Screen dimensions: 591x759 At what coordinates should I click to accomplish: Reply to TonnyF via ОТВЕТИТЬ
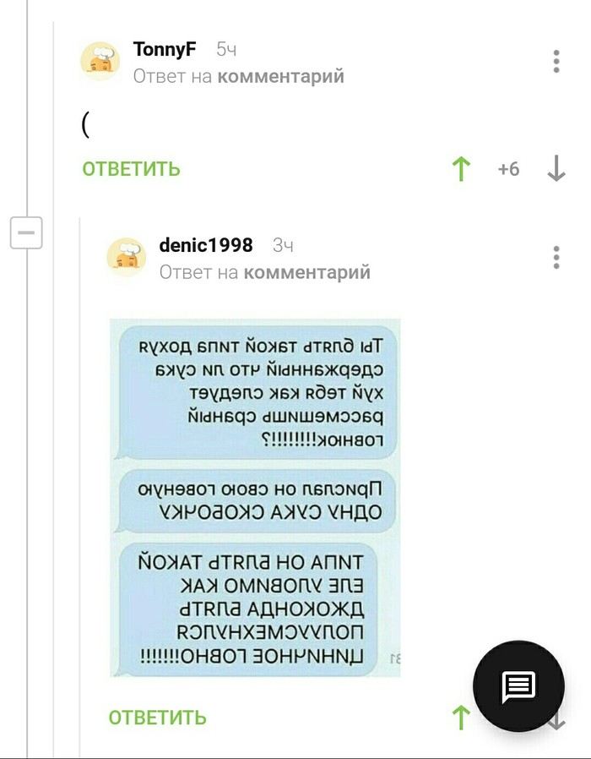(131, 169)
